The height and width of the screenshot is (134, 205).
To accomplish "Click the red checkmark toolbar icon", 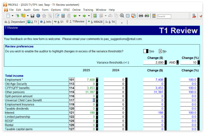I will tap(201, 16).
